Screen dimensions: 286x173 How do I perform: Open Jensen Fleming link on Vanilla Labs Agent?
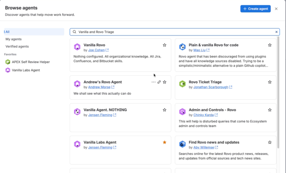pyautogui.click(x=100, y=147)
